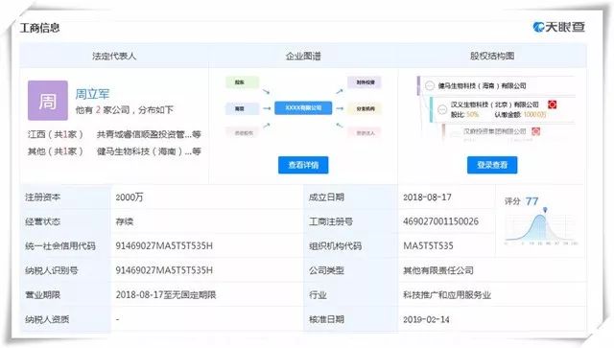Click the 统一社会信用代码 label cell
This screenshot has width=614, height=348.
tap(65, 245)
